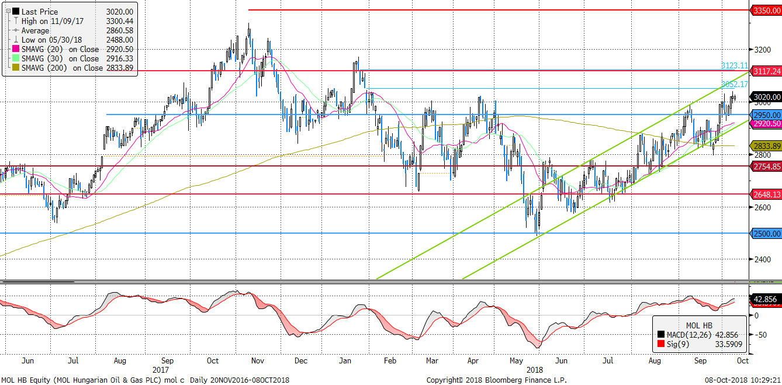
Task: Click the 2800 price axis label
Action: (x=762, y=155)
